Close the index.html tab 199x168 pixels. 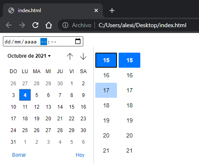96,10
